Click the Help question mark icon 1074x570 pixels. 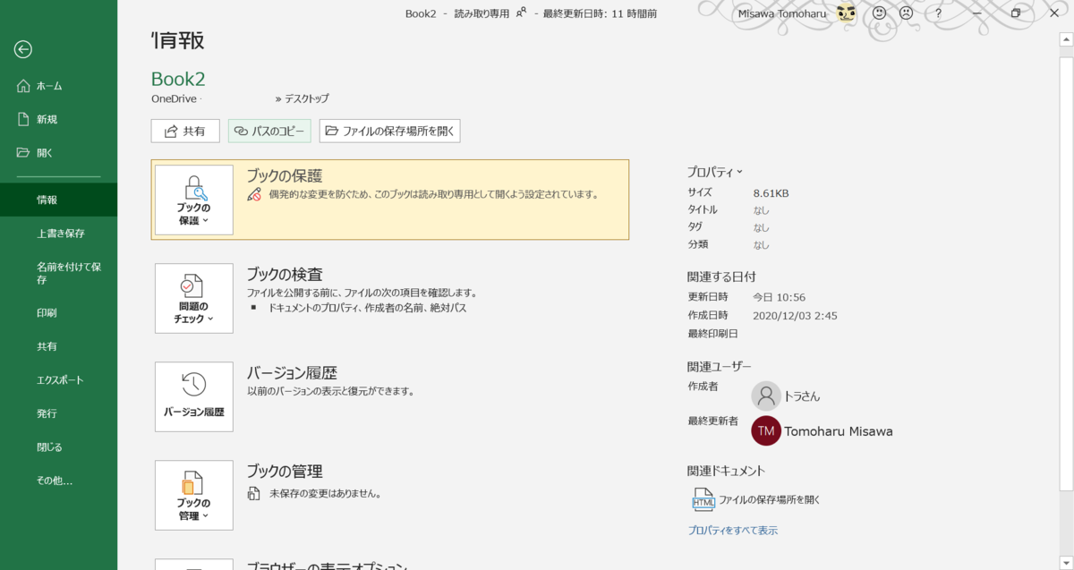936,13
